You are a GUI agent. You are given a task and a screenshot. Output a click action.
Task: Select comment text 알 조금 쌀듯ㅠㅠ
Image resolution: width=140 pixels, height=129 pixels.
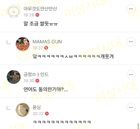pyautogui.click(x=41, y=24)
